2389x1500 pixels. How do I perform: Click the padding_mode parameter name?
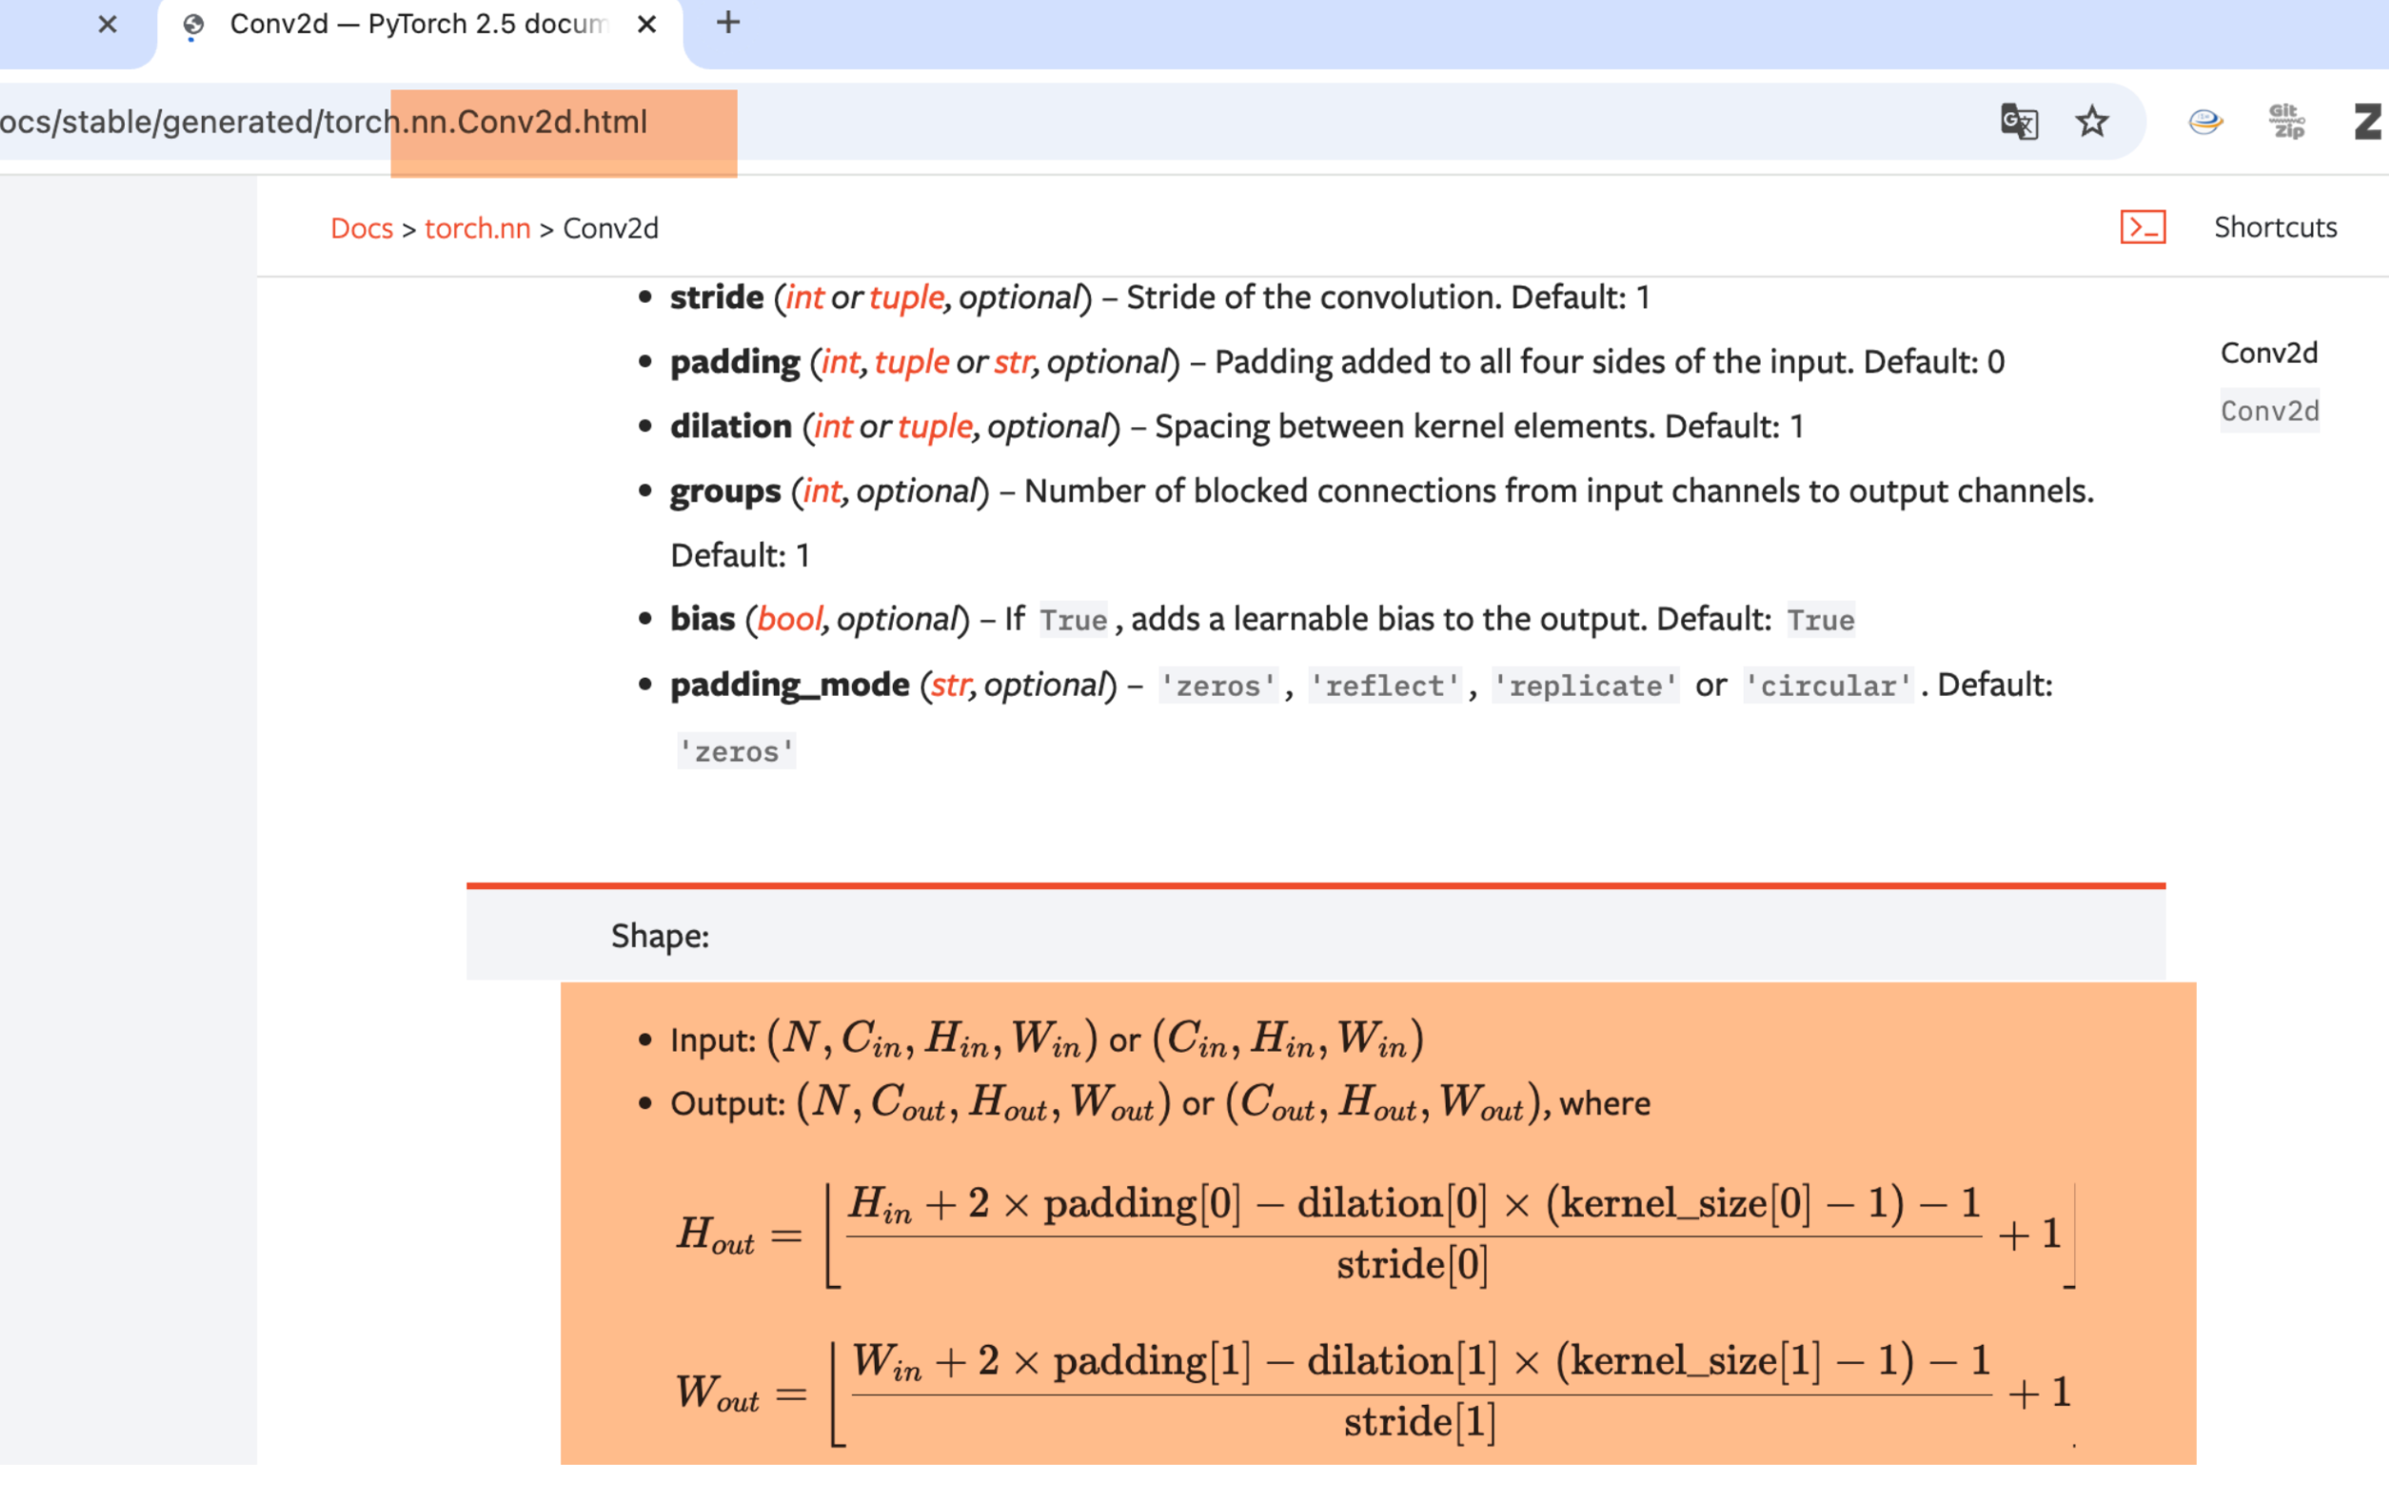pyautogui.click(x=790, y=685)
